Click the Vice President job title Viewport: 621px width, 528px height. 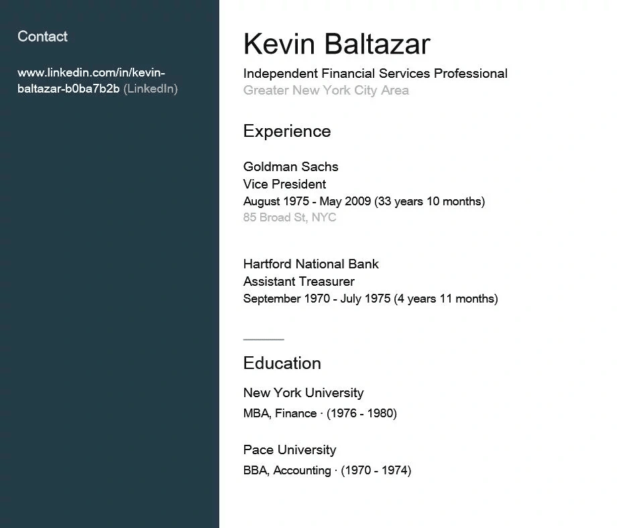pyautogui.click(x=284, y=184)
